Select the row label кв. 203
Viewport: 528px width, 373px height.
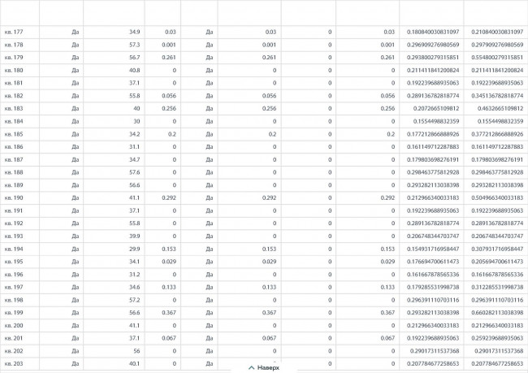pos(14,363)
